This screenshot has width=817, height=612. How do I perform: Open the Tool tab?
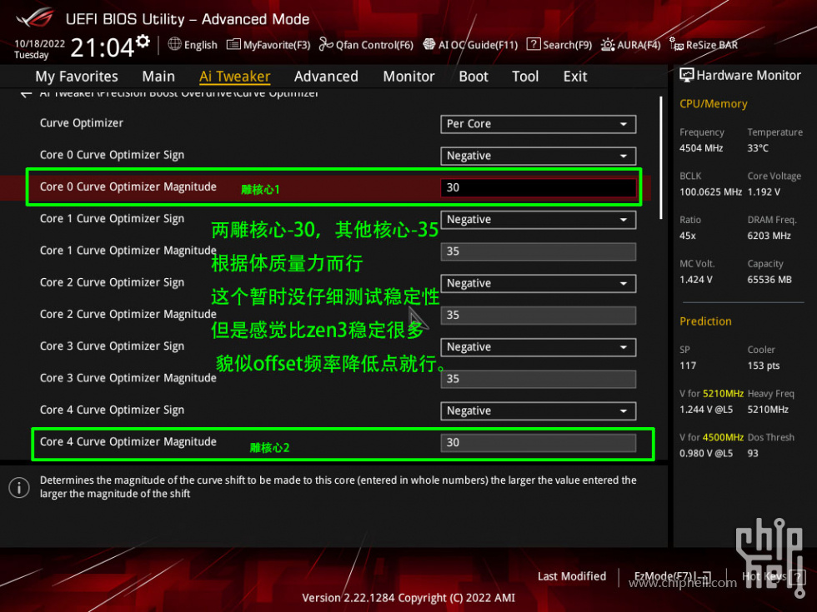525,77
